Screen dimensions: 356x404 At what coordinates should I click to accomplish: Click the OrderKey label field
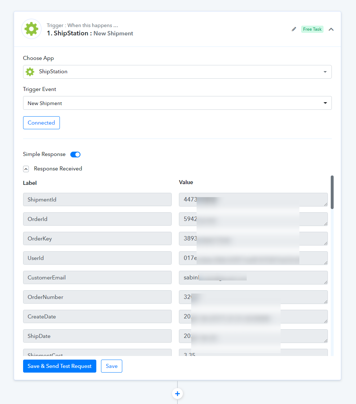97,239
